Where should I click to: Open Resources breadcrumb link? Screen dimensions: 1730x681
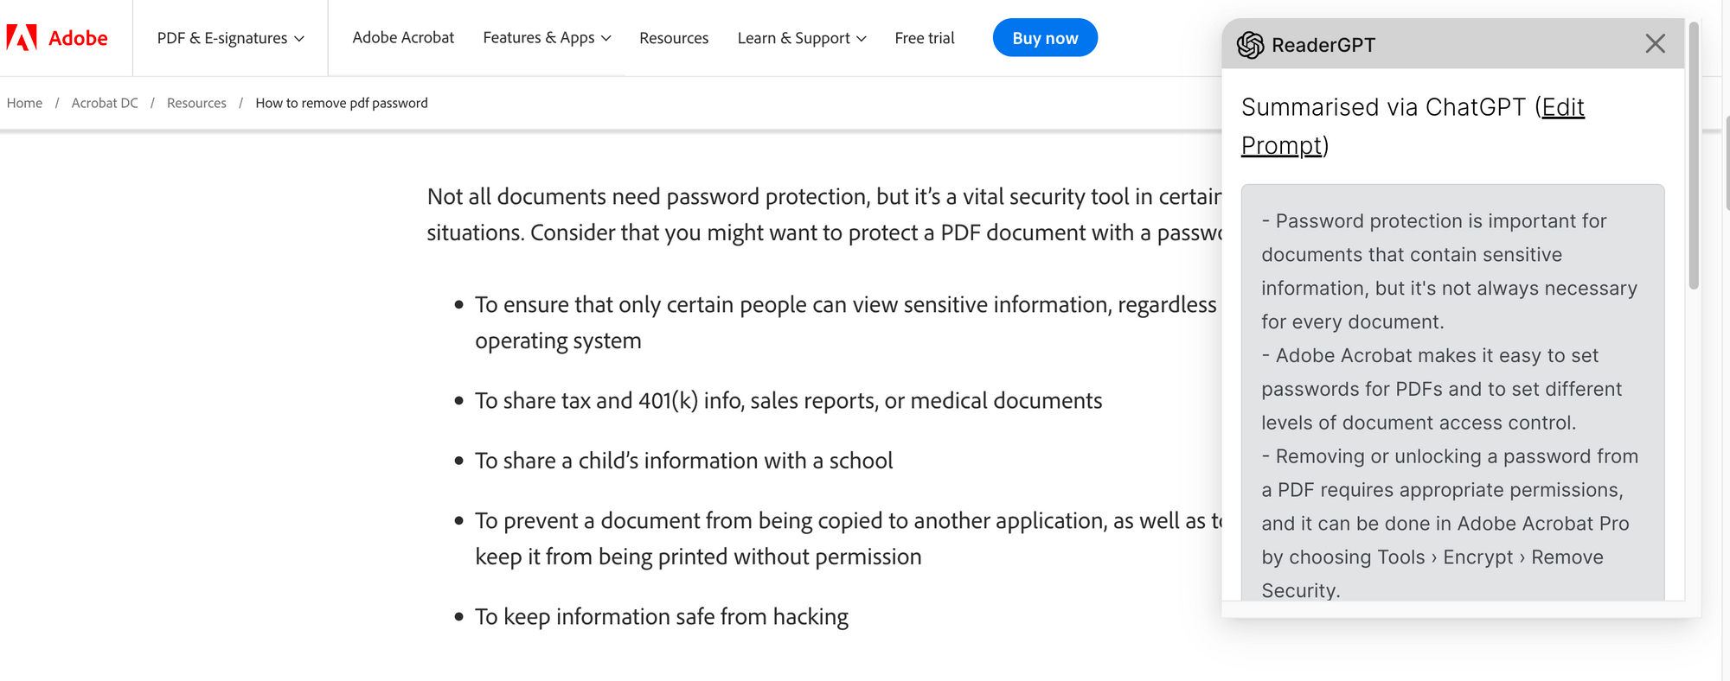196,103
